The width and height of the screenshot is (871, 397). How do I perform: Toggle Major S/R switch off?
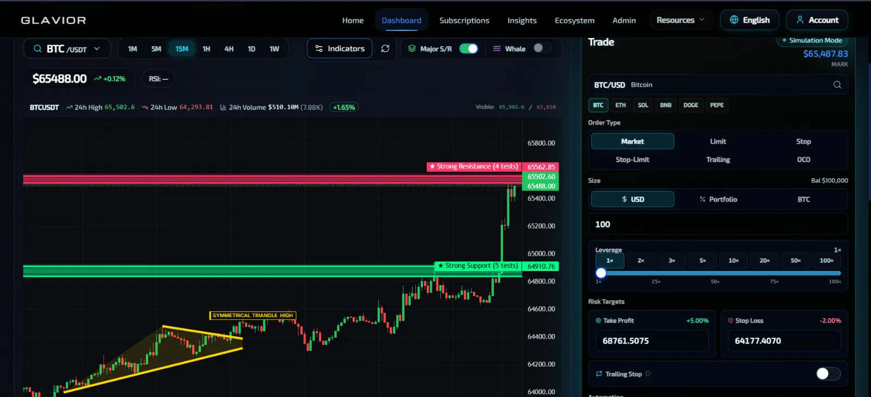tap(469, 49)
